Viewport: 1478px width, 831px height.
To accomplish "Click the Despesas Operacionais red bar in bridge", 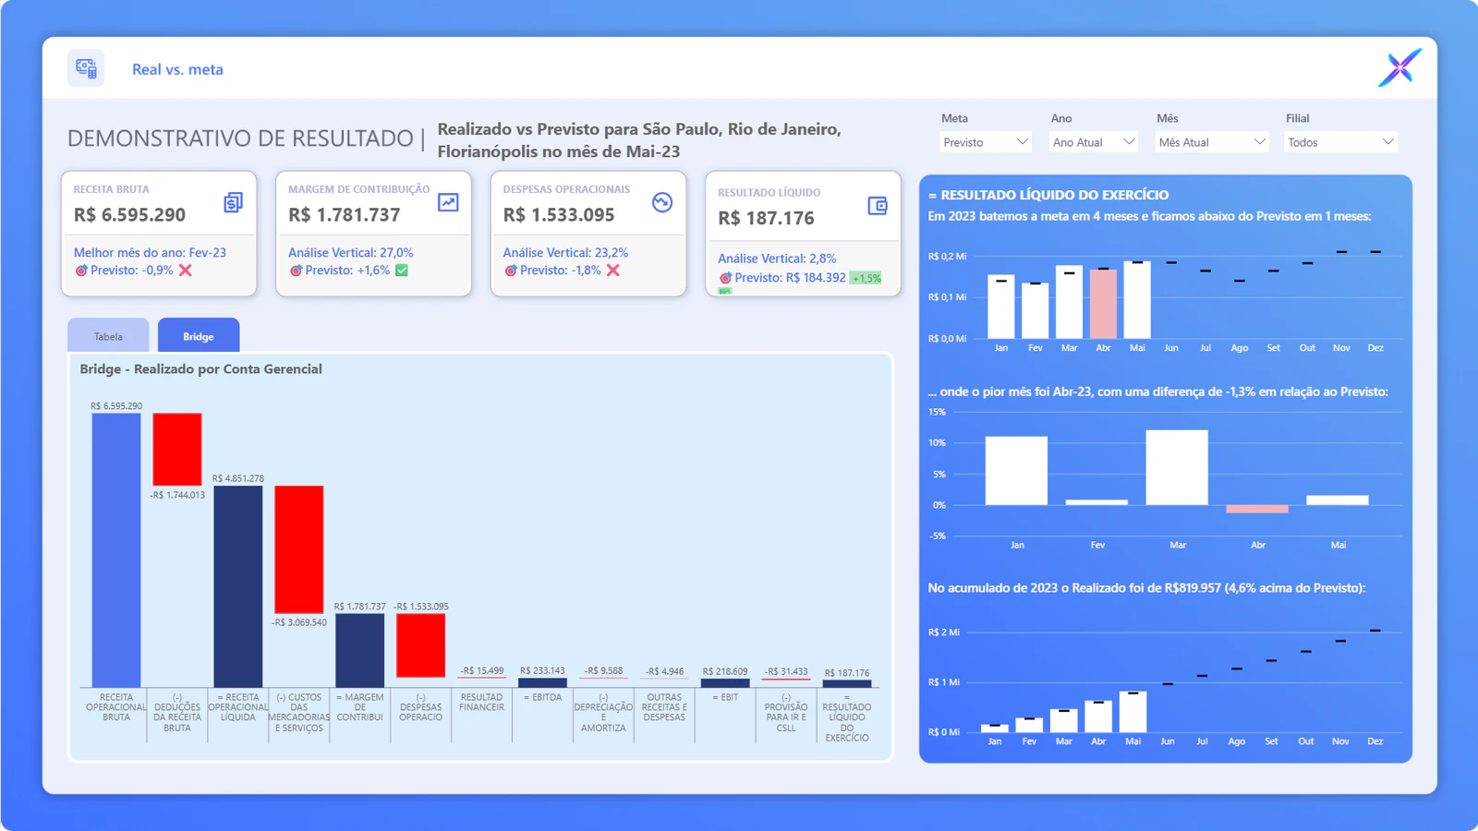I will pyautogui.click(x=421, y=645).
